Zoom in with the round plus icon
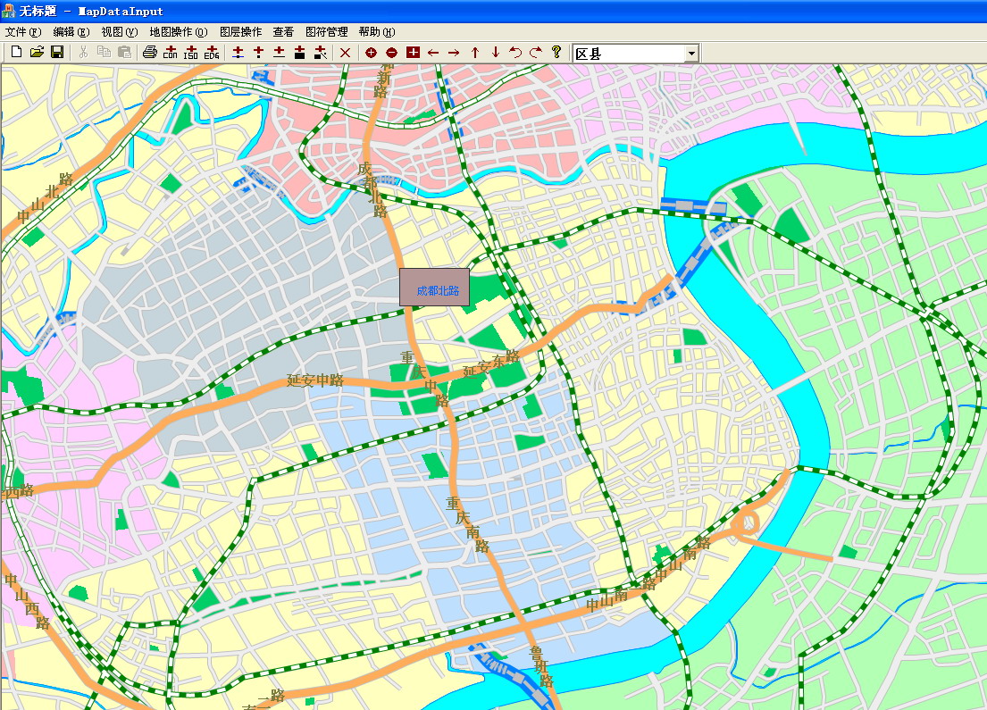Screen dimensions: 987x710 click(371, 52)
